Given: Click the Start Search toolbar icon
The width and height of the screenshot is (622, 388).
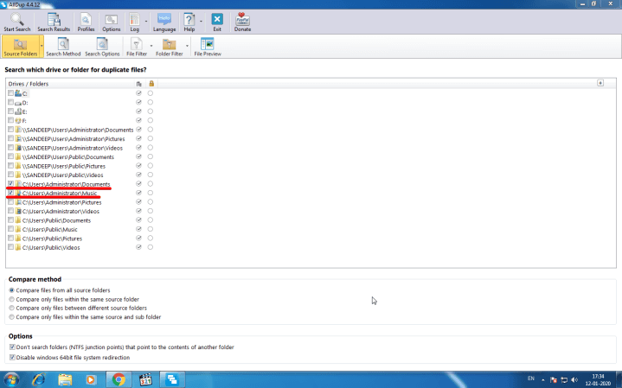Looking at the screenshot, I should (x=17, y=22).
